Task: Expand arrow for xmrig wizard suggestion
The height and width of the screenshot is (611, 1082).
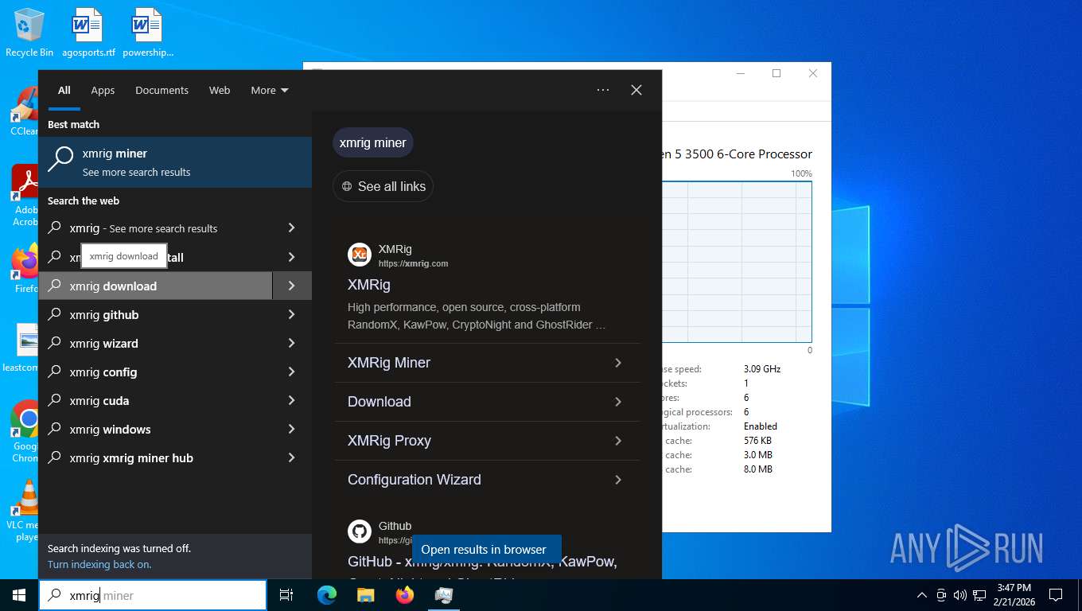Action: [x=292, y=343]
